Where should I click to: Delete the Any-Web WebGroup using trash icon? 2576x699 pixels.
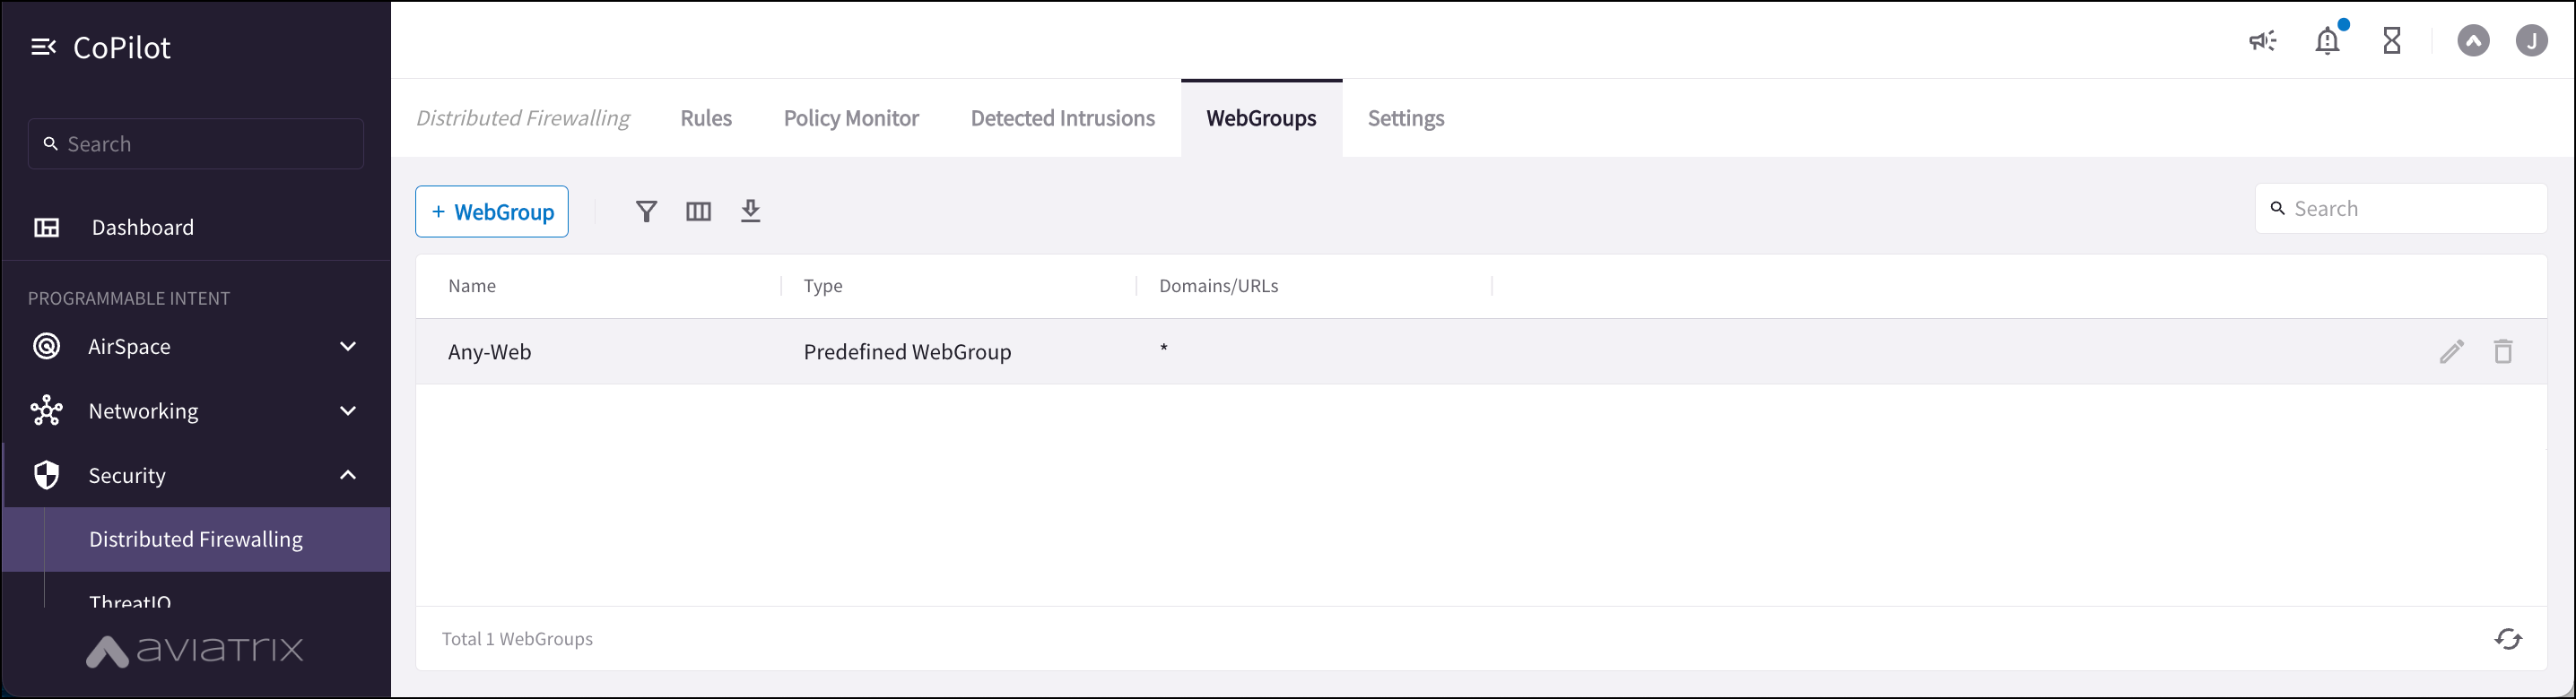pos(2503,351)
